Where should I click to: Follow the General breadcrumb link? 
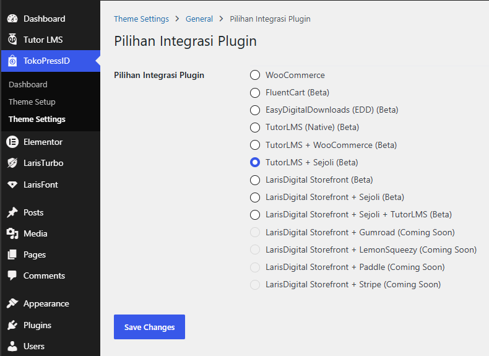pyautogui.click(x=199, y=19)
